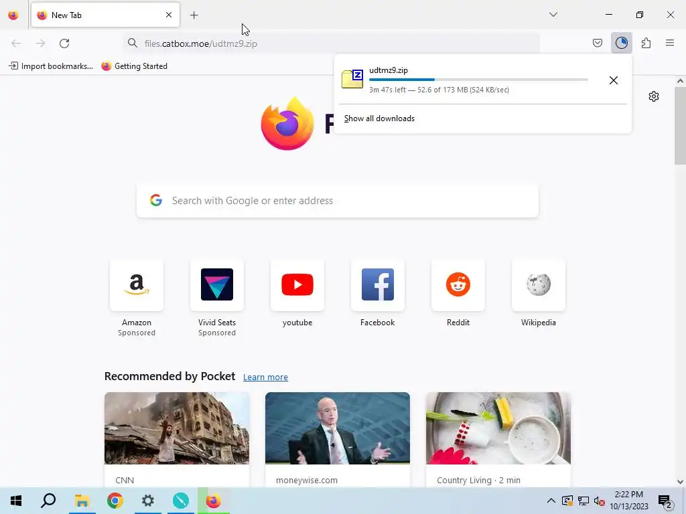Click the address bar with catbox URL
686x514 pixels.
click(332, 44)
